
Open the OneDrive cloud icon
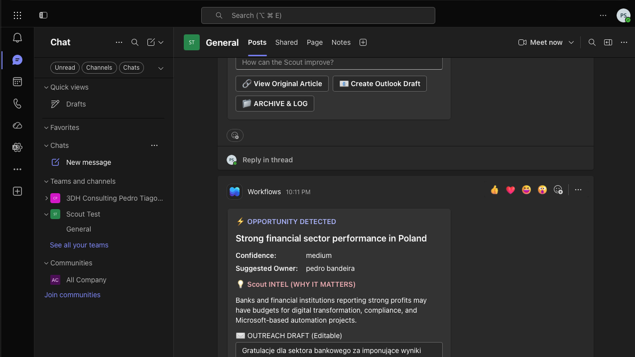click(x=17, y=125)
